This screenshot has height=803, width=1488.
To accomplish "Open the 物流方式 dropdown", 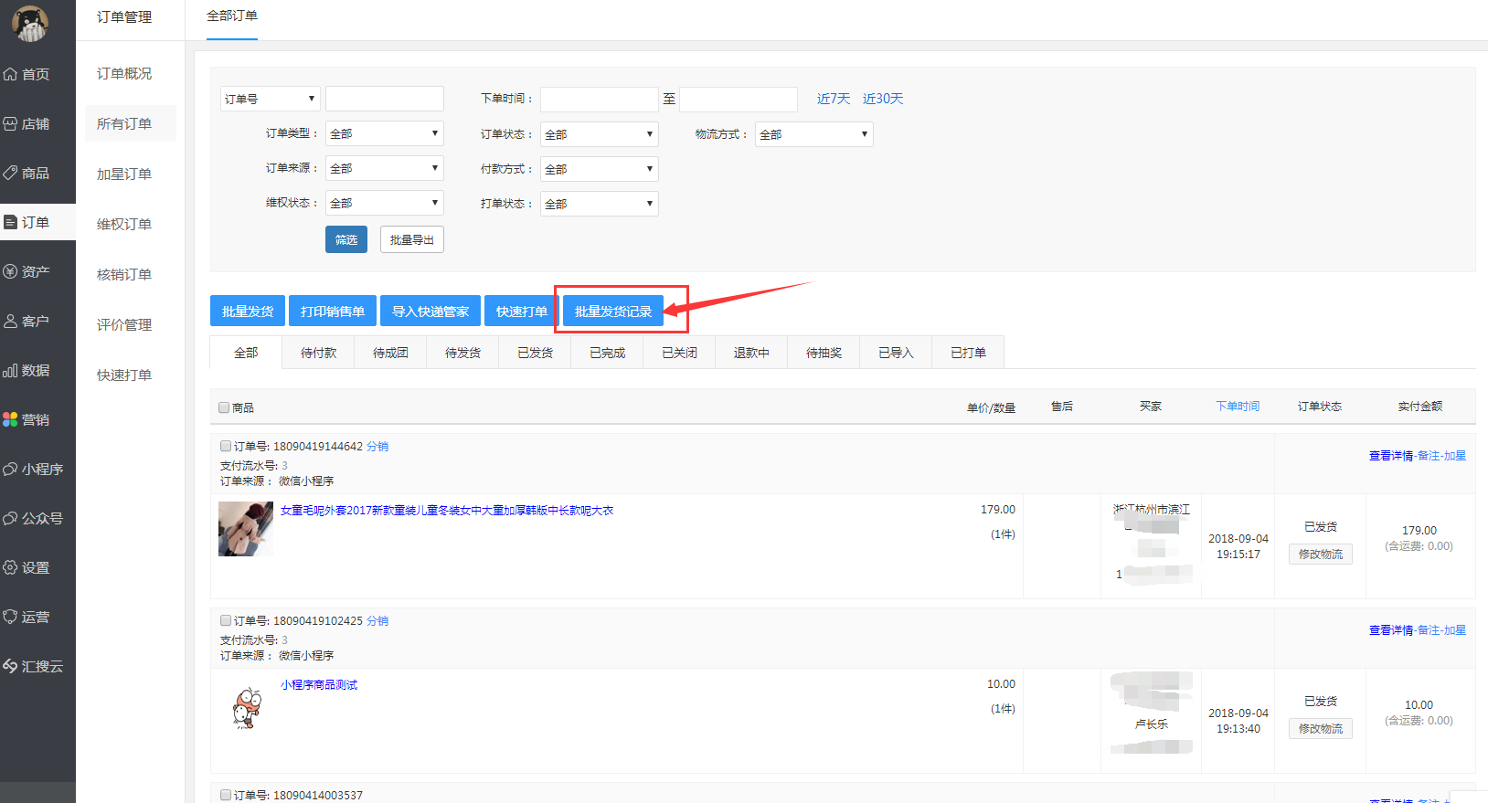I will click(813, 134).
